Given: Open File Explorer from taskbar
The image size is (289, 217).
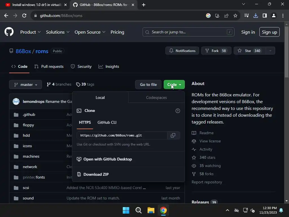Looking at the screenshot, I should tap(151, 210).
